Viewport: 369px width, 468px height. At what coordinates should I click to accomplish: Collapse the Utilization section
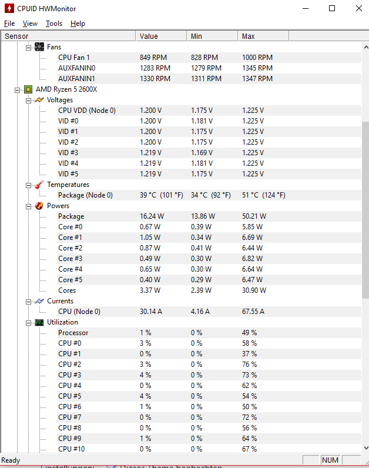coord(28,323)
